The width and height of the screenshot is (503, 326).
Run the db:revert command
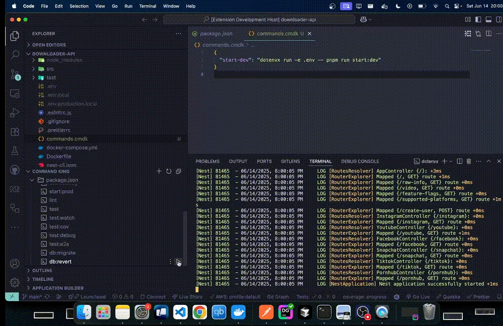(179, 262)
